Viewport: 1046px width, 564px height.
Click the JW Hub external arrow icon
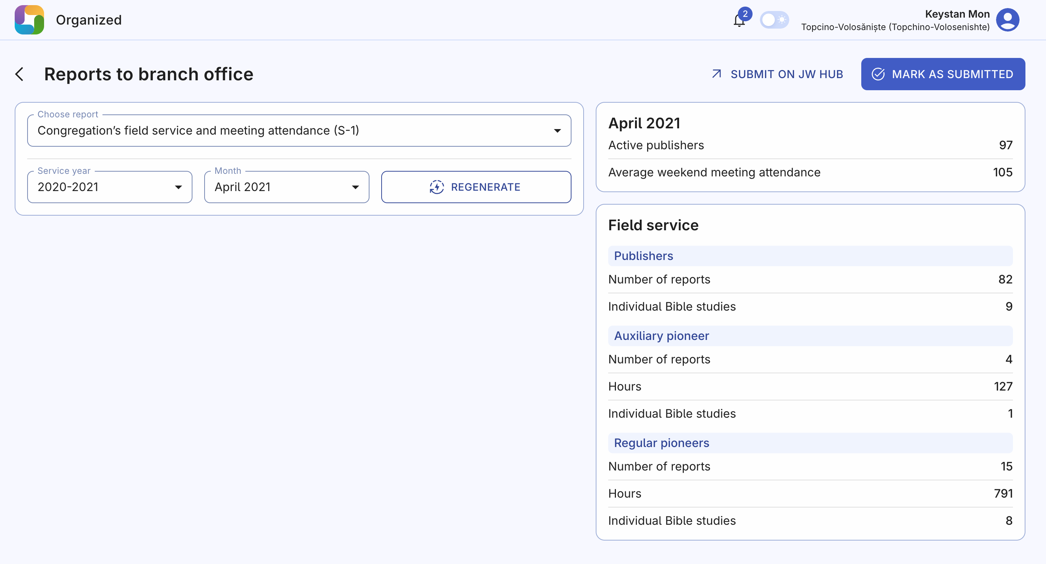[x=717, y=74]
